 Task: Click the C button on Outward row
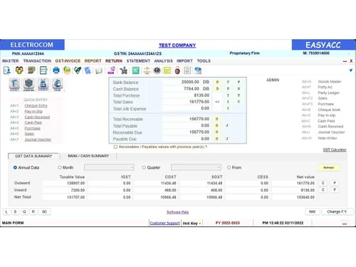[323, 183]
